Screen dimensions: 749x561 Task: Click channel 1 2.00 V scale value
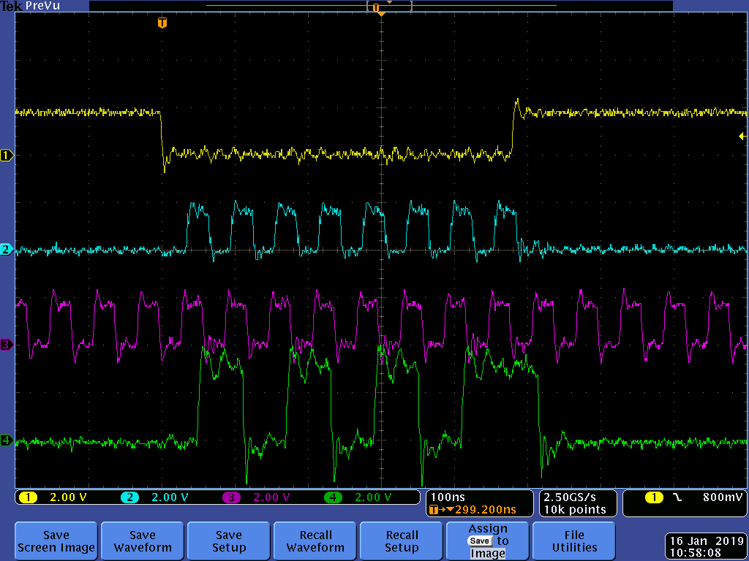[x=68, y=497]
